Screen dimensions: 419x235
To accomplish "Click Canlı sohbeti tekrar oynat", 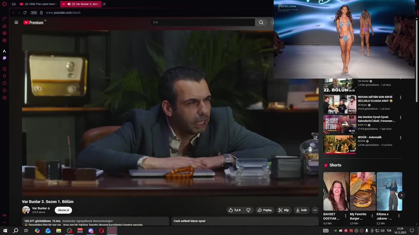I will 190,221.
